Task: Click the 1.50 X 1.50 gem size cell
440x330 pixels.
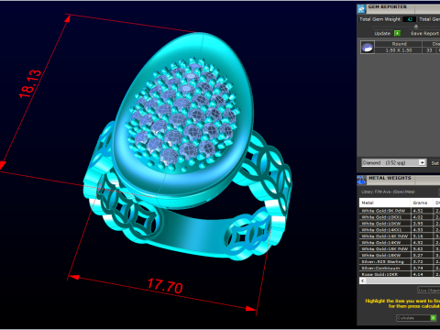Action: 399,50
